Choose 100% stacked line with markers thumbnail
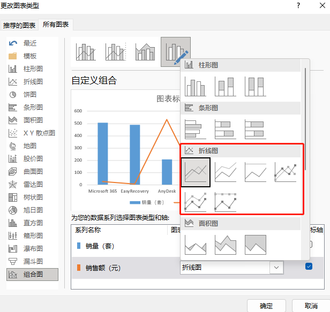 click(x=226, y=202)
